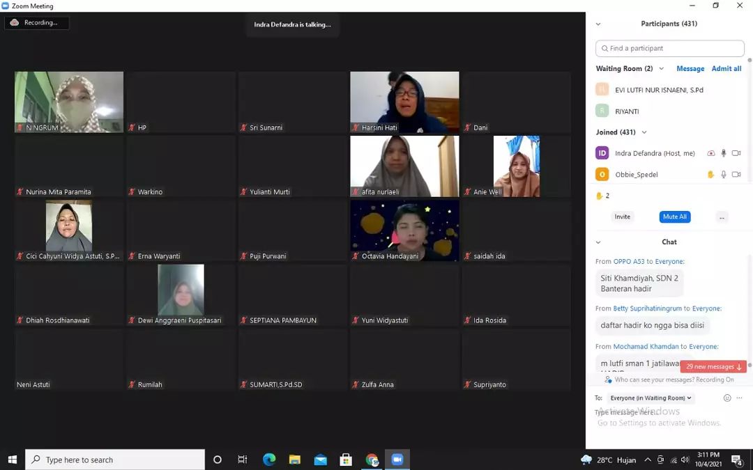Jump to 29 new messages
This screenshot has width=753, height=470.
(x=713, y=367)
